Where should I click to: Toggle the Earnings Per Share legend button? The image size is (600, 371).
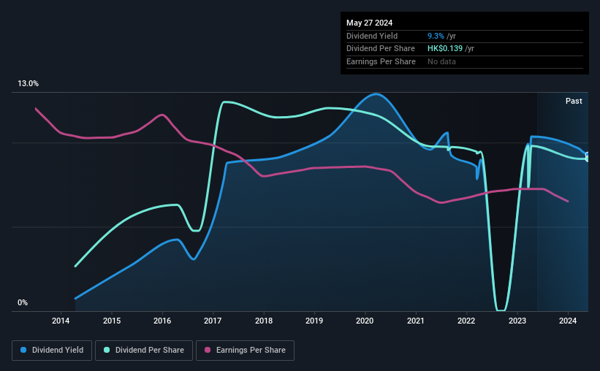(x=245, y=350)
